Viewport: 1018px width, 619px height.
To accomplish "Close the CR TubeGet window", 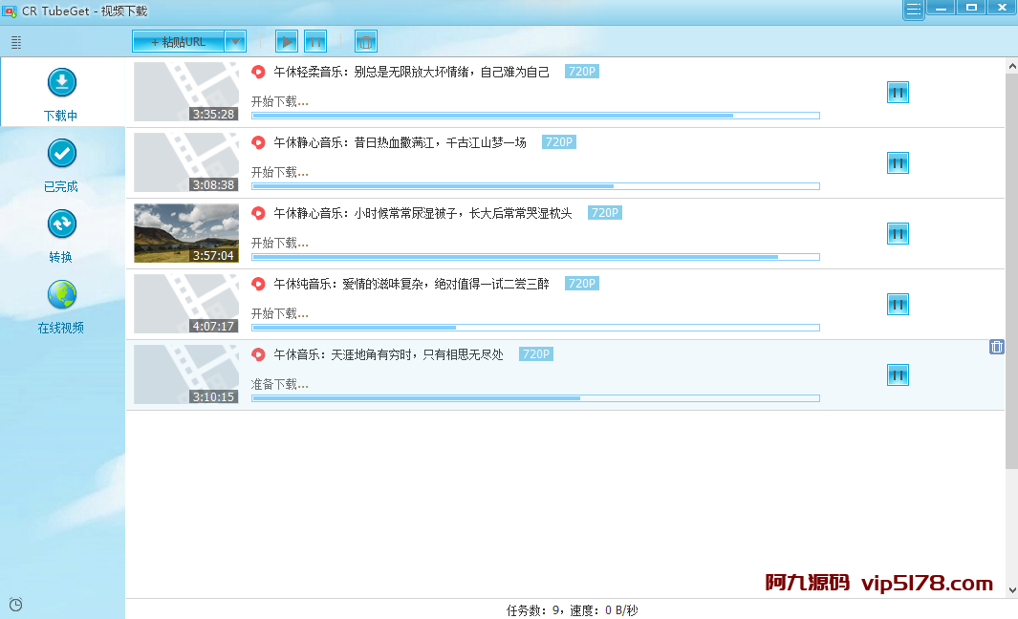I will tap(1002, 7).
